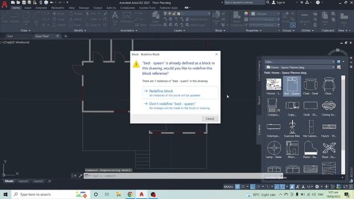Screen dimensions: 354x199
Task: Toggle annotation objects visibility in status bar
Action: coord(292,187)
